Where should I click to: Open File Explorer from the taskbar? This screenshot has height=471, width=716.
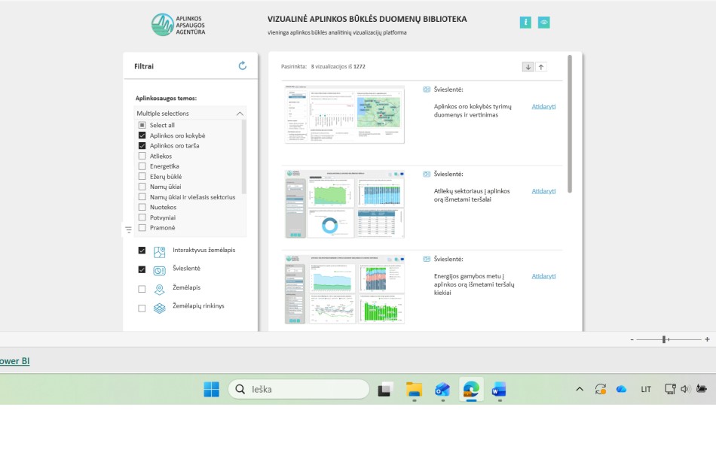point(414,389)
